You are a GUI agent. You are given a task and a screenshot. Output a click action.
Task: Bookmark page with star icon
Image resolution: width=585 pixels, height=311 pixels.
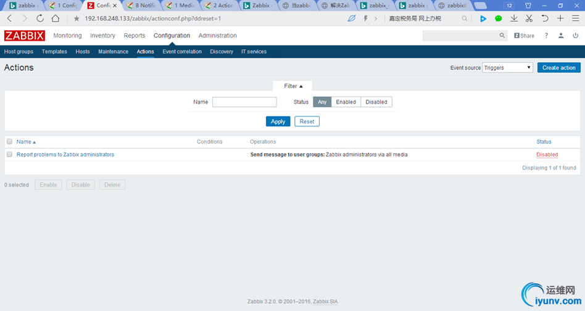(x=77, y=18)
